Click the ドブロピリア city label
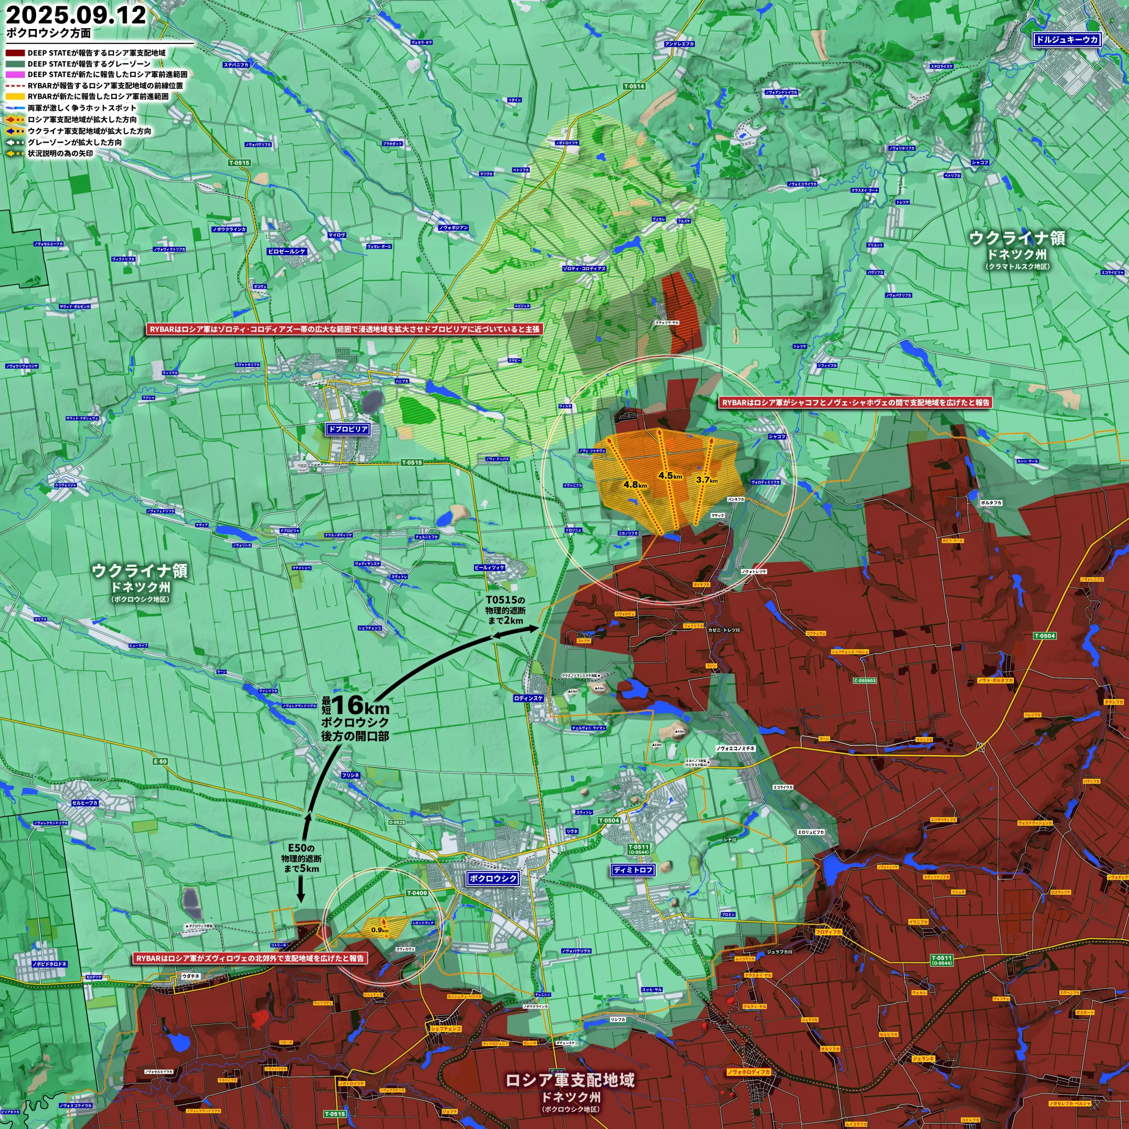 348,429
